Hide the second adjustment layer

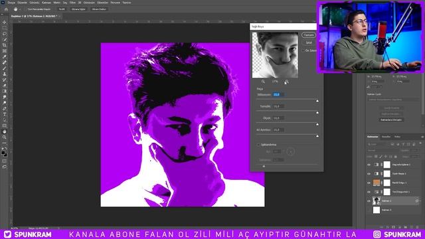[x=369, y=174]
